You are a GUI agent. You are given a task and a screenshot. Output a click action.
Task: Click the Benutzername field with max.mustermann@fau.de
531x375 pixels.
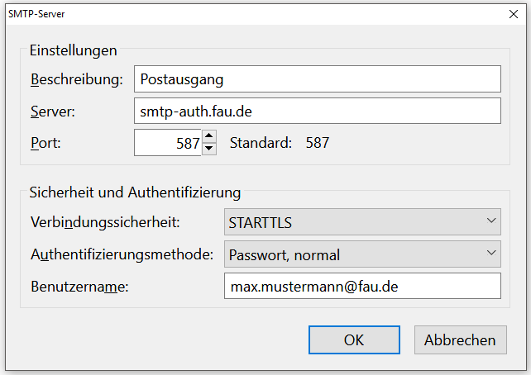point(362,286)
